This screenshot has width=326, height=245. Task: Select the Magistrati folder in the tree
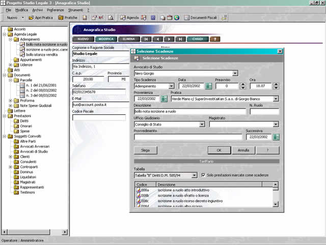click(28, 182)
